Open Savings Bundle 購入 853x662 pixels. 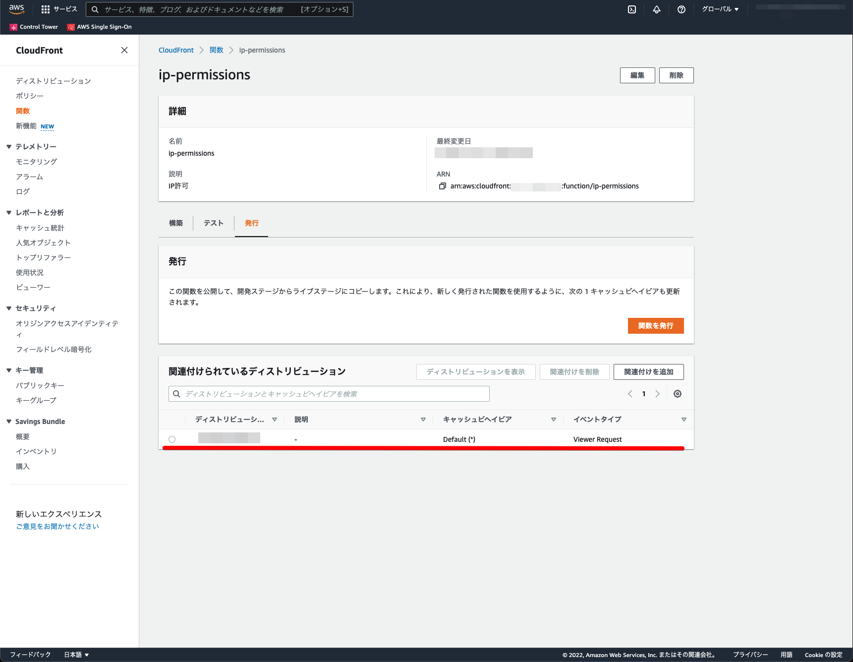coord(23,466)
